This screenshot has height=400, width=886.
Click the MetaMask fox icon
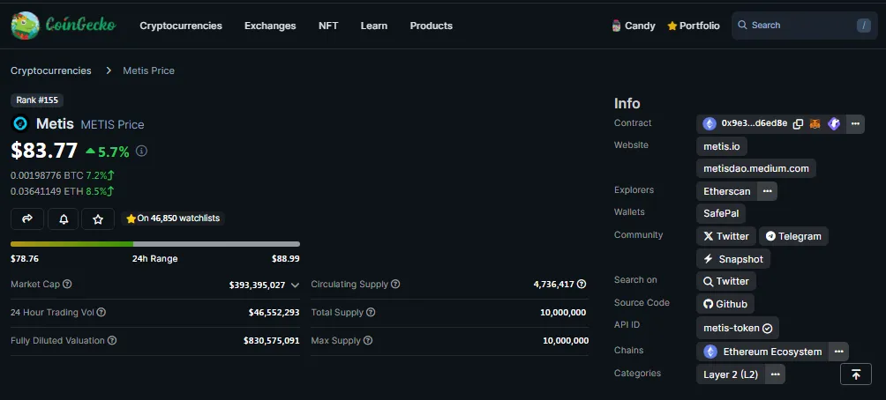(815, 123)
